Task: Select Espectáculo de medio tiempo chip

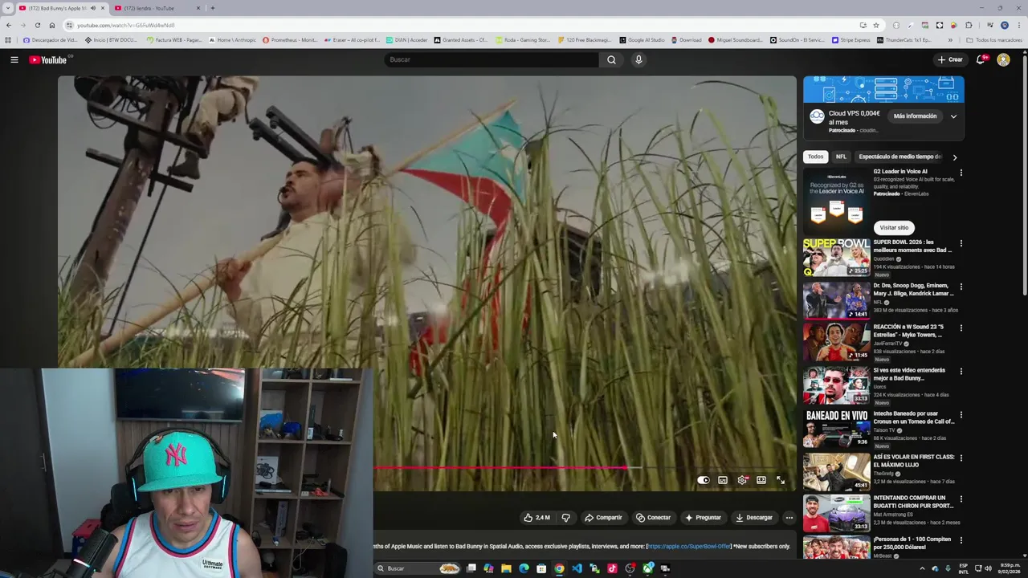Action: 900,157
